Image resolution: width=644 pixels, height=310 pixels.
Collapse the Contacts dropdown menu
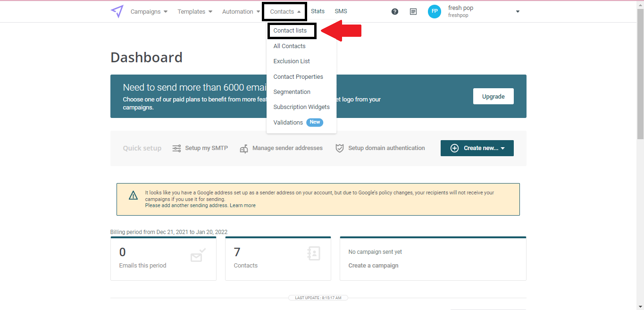tap(285, 12)
